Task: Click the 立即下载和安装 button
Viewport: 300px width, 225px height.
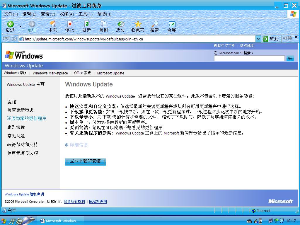Action: coord(85,161)
